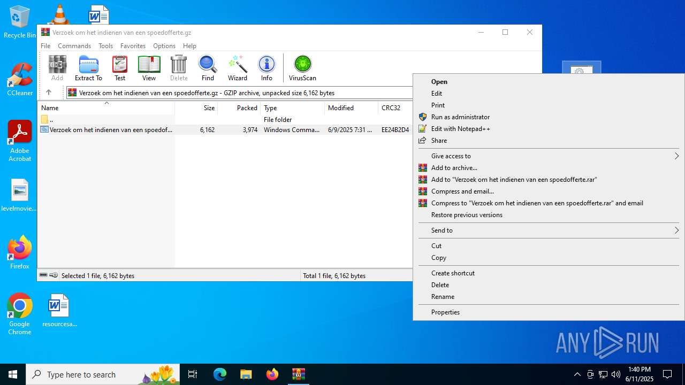Expand the Give access to submenu

point(549,156)
